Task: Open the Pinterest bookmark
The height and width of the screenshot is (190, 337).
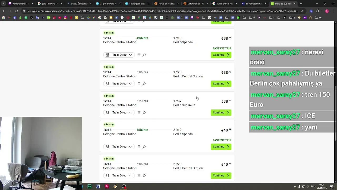Action: (x=54, y=18)
